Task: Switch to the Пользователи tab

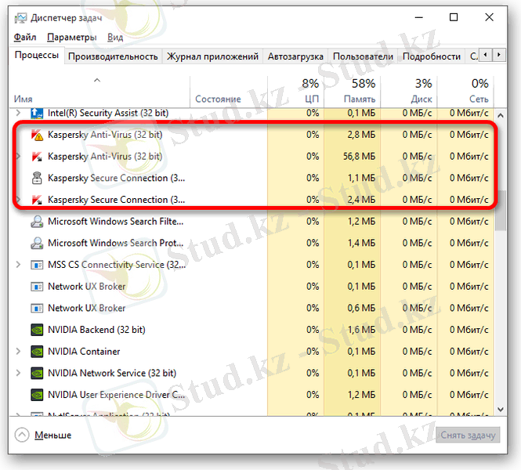Action: point(363,56)
